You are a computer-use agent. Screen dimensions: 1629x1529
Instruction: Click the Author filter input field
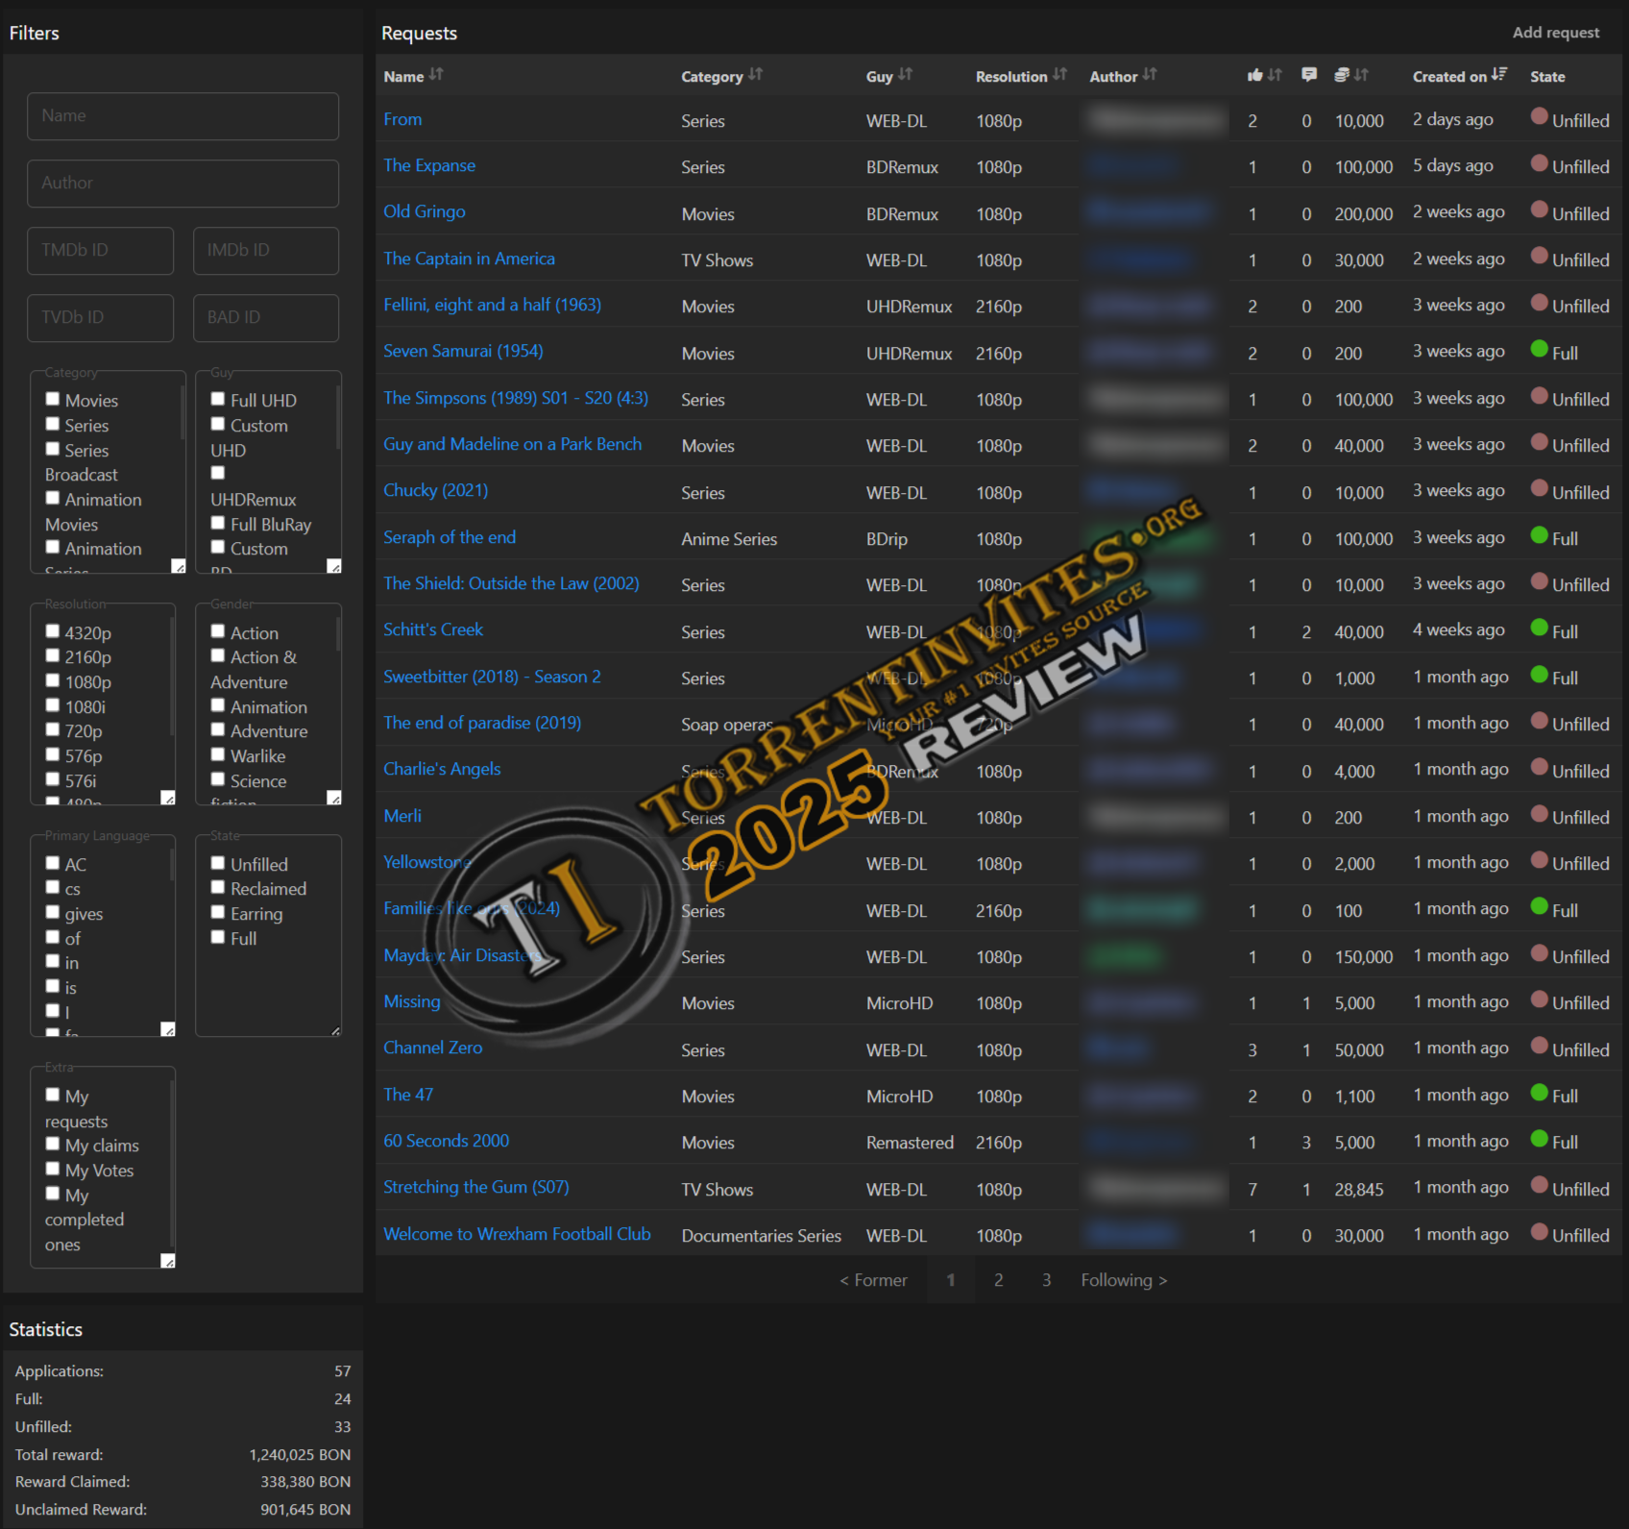[182, 184]
